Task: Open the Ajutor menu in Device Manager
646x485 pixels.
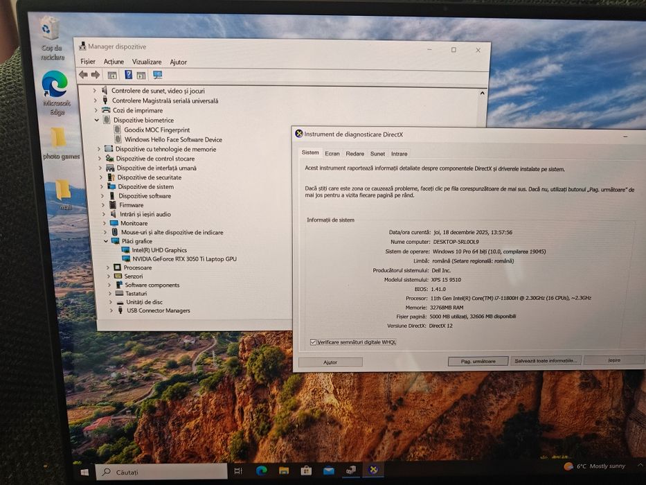Action: coord(179,62)
